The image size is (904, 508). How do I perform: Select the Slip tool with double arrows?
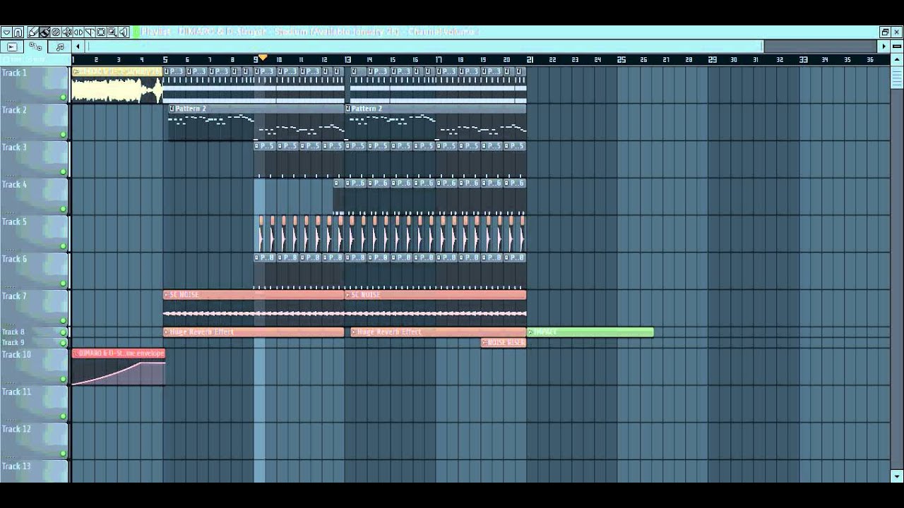(78, 32)
